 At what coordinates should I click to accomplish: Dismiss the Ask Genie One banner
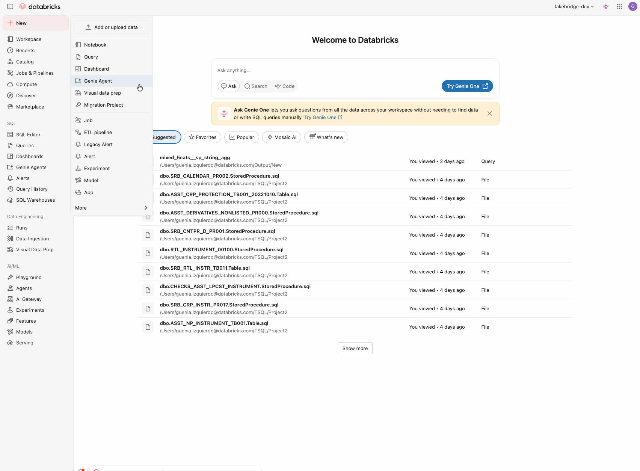pyautogui.click(x=490, y=113)
